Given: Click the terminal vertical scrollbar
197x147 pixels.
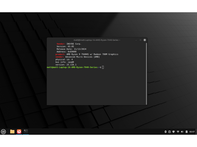Looking at the screenshot, I should 146,74.
